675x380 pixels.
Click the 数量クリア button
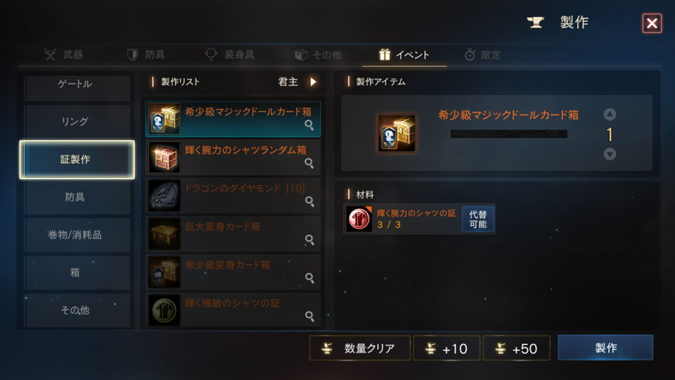[x=359, y=348]
